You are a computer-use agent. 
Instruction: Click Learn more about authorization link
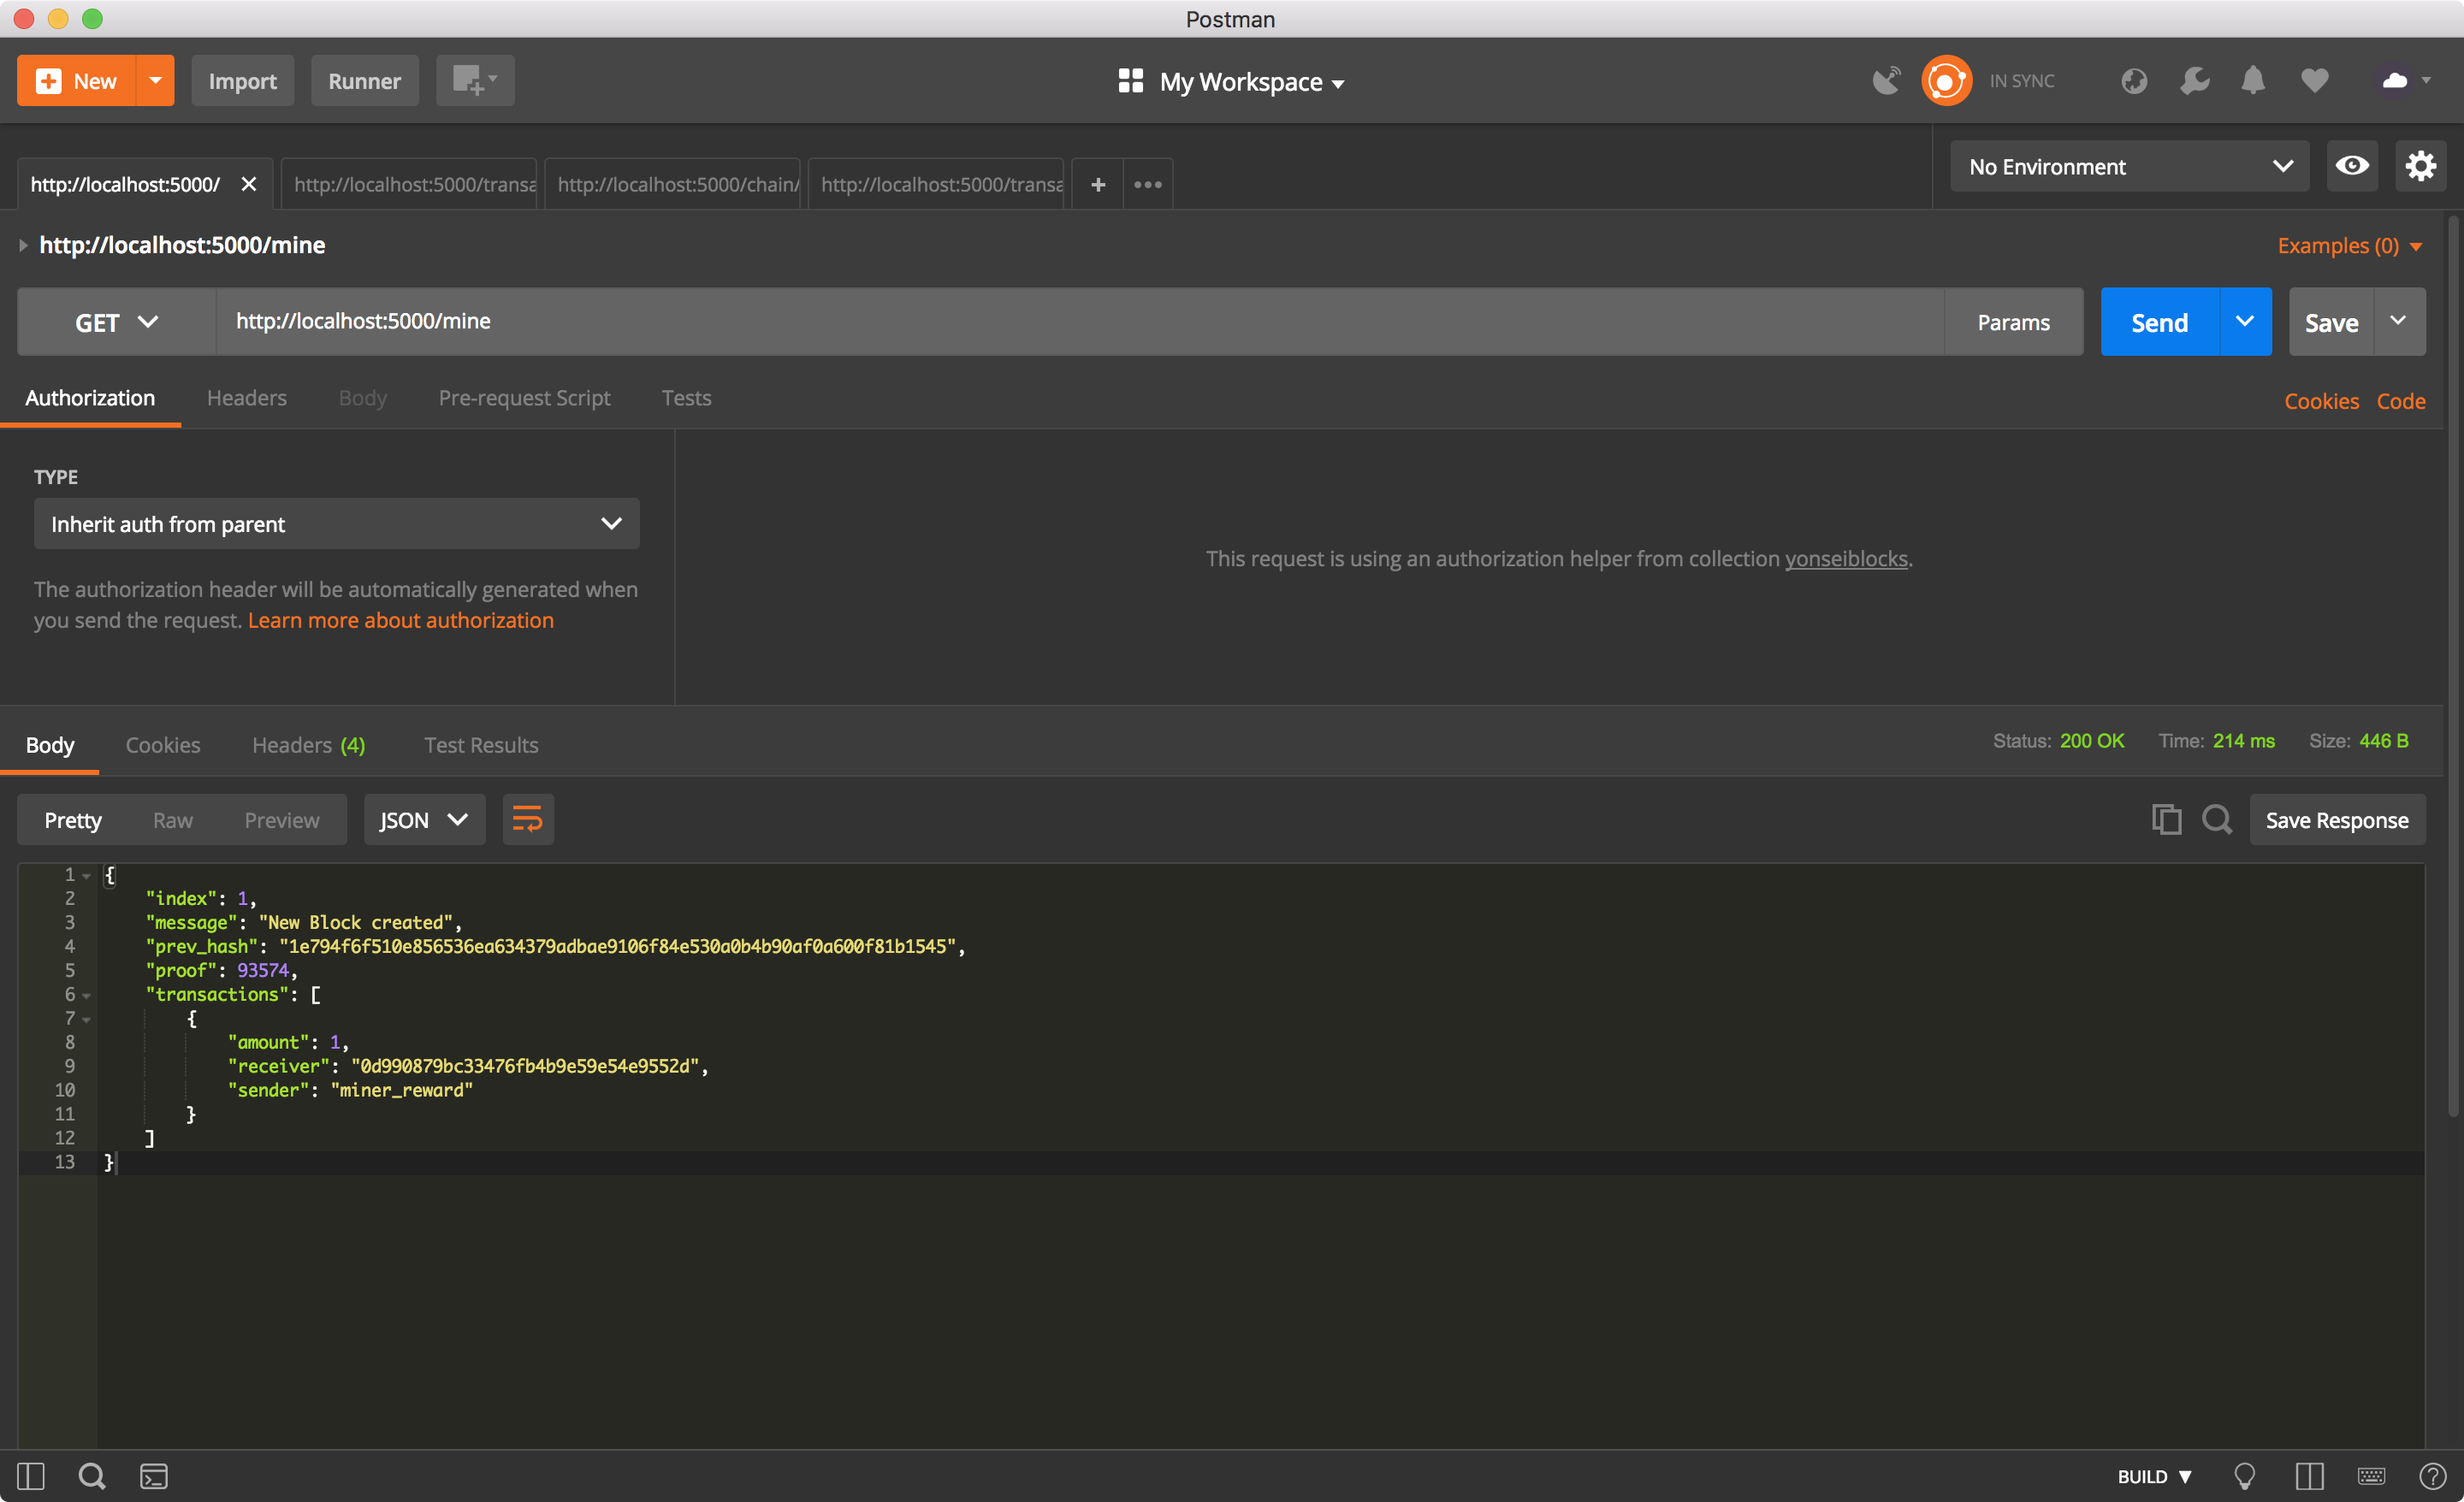(400, 620)
